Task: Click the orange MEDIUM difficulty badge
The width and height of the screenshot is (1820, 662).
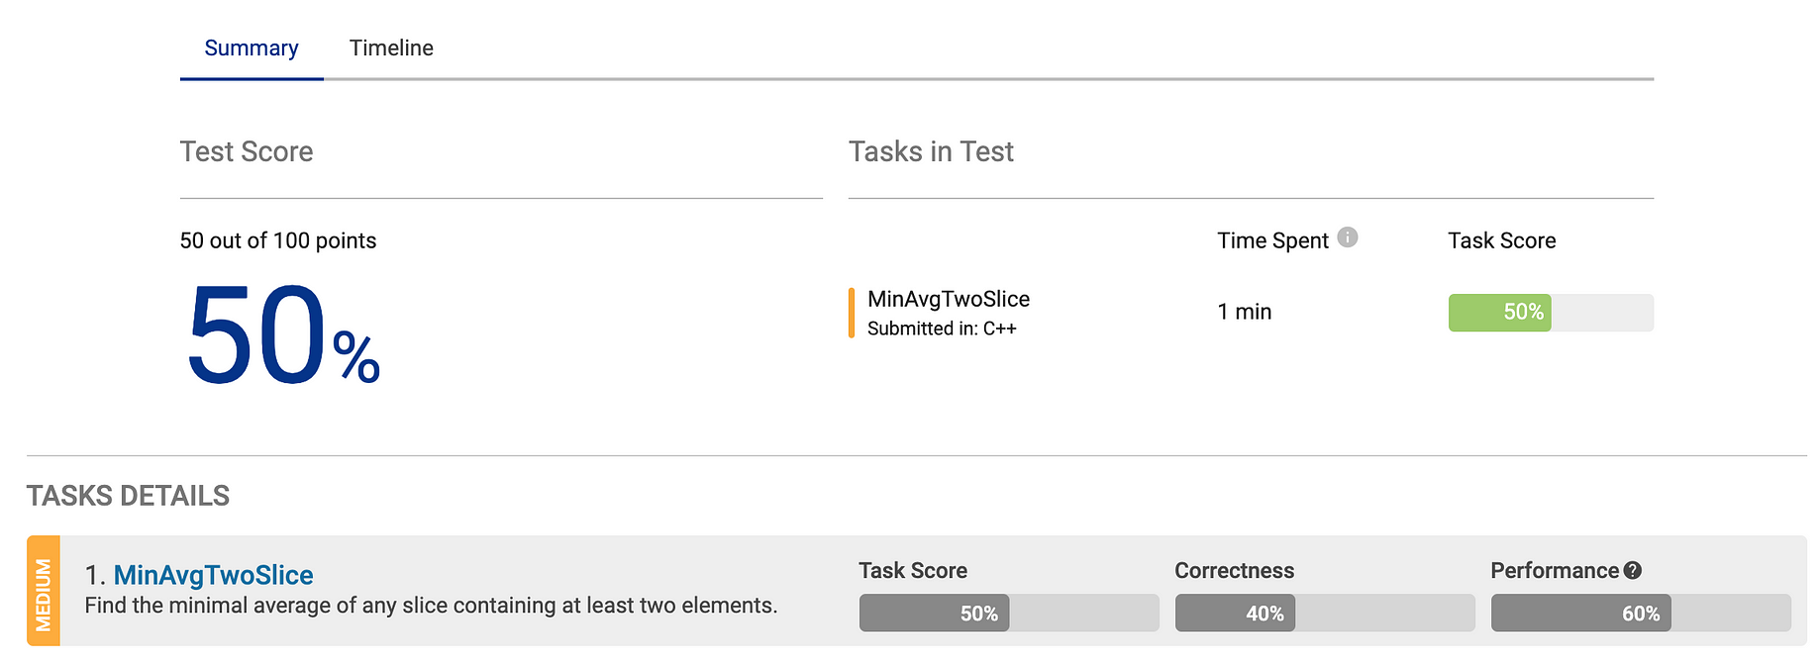Action: pos(44,592)
